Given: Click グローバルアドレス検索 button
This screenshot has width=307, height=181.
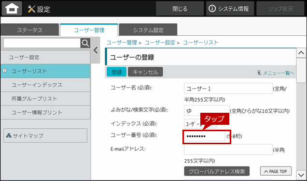Looking at the screenshot, I should coord(217,171).
